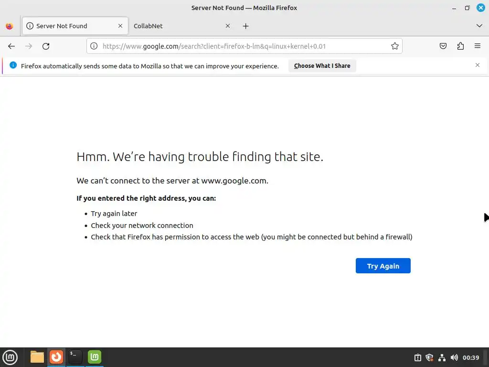Click the 00:39 clock in taskbar

[x=470, y=357]
